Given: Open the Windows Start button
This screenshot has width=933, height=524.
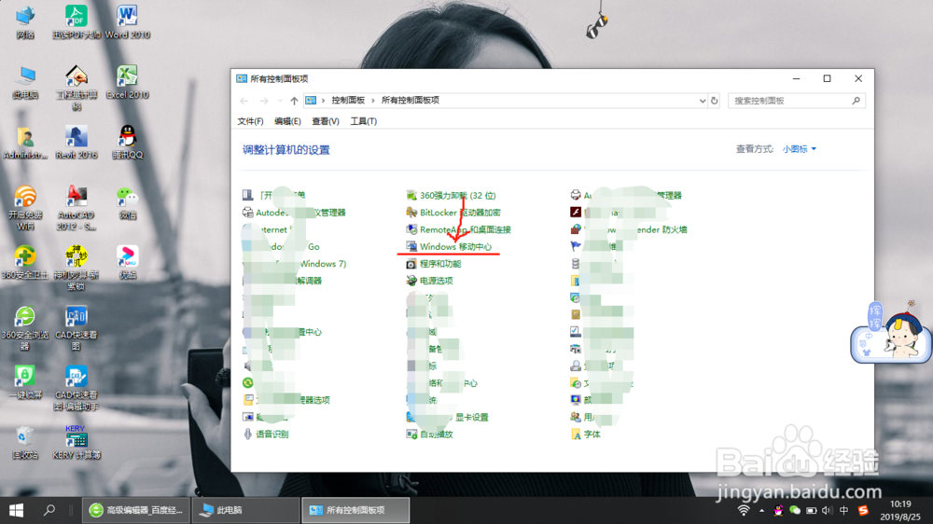Looking at the screenshot, I should pyautogui.click(x=16, y=510).
